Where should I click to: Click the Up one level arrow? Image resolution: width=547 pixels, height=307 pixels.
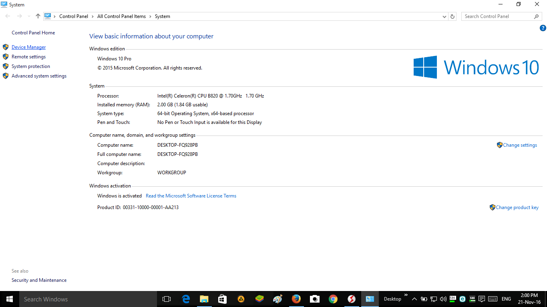coord(38,16)
